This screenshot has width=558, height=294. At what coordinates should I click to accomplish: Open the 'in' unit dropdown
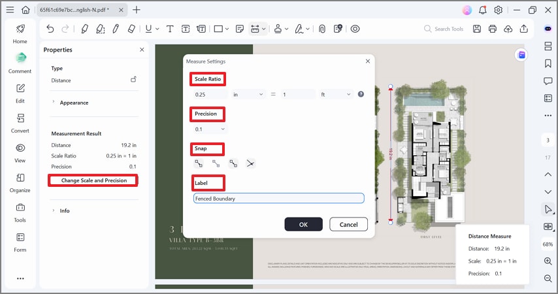(248, 94)
